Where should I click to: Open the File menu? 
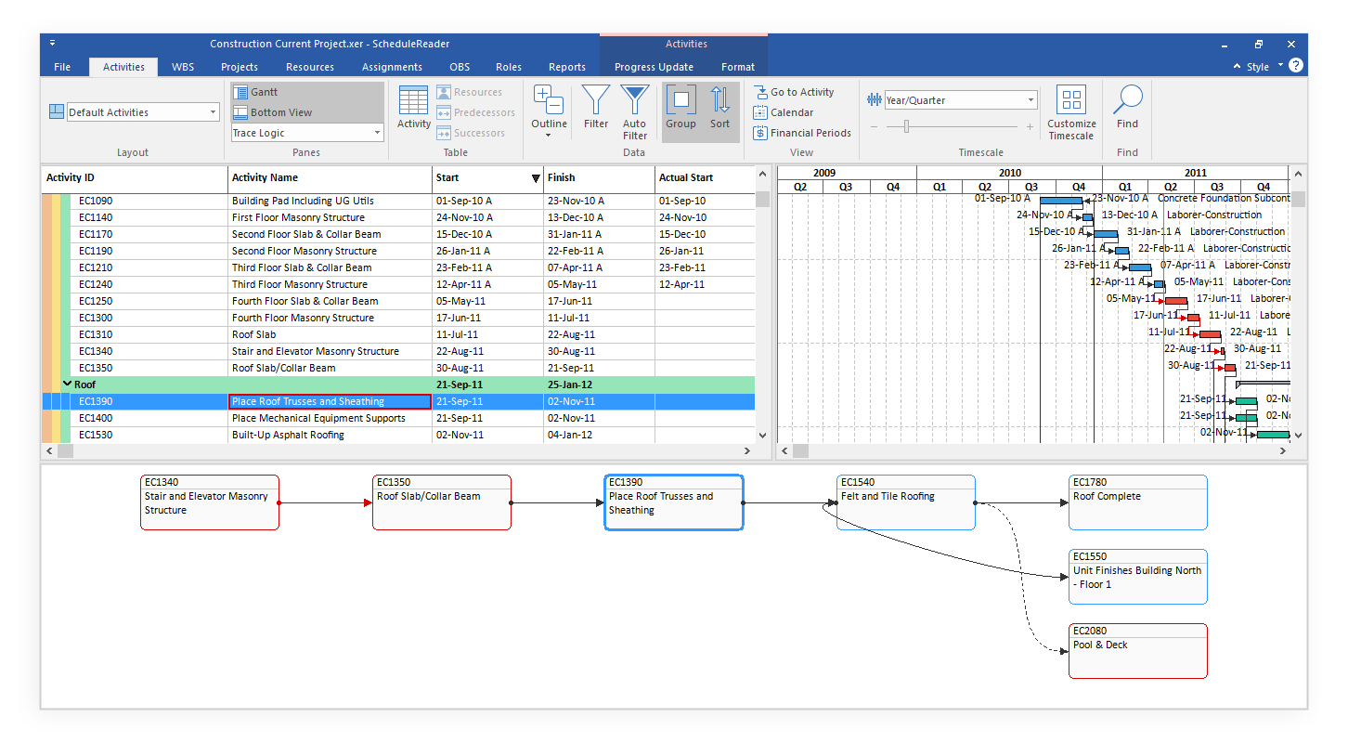(62, 67)
